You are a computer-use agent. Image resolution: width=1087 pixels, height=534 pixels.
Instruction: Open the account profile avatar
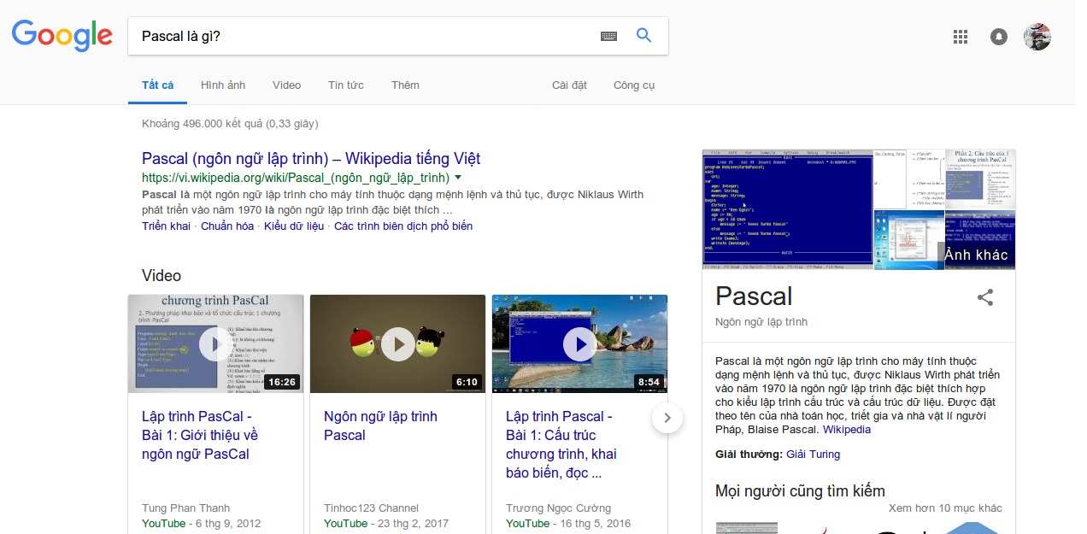click(x=1037, y=36)
